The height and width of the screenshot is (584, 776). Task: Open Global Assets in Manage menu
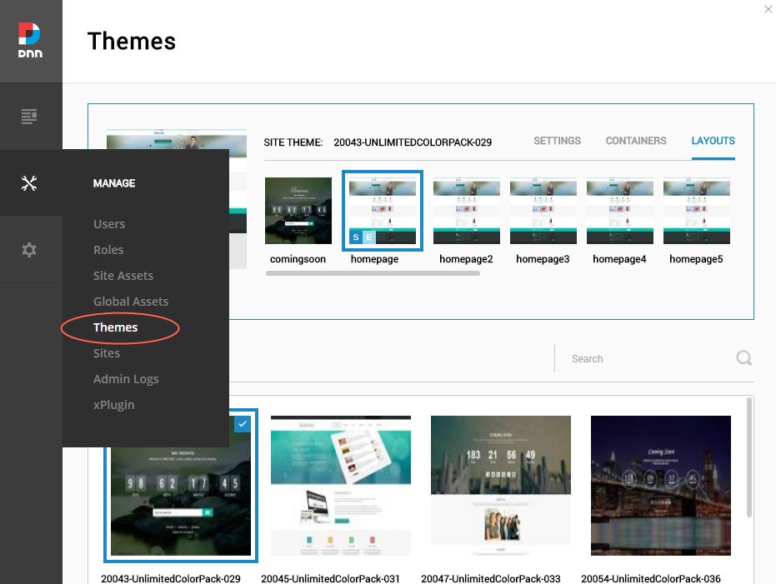[x=131, y=301]
